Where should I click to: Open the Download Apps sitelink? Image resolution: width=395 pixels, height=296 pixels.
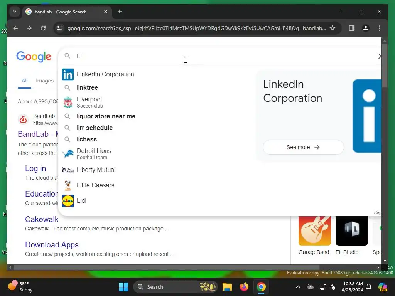[x=52, y=245]
